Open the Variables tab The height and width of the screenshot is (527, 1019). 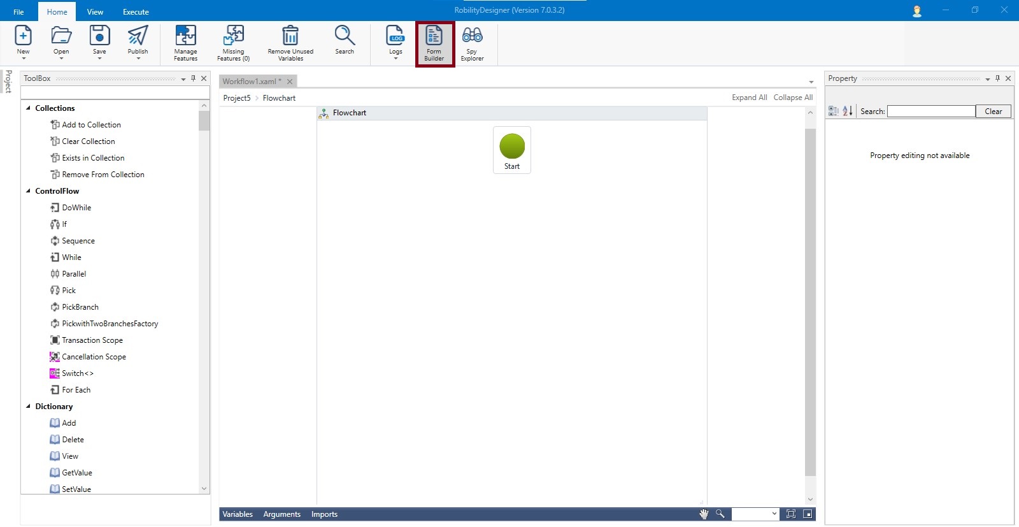click(238, 514)
